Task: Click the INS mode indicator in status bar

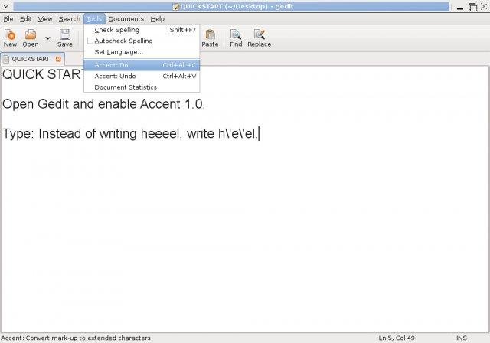Action: [x=462, y=338]
